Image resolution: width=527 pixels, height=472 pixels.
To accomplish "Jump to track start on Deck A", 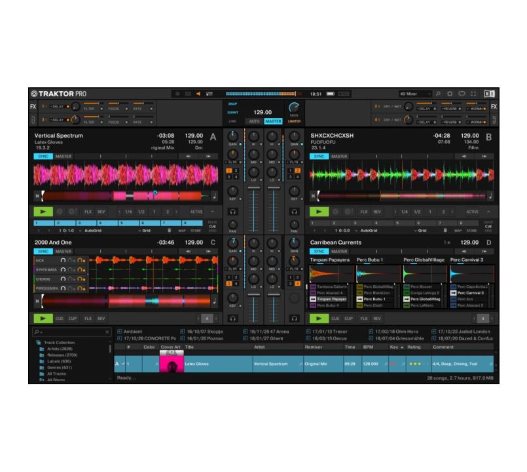I will 37,196.
